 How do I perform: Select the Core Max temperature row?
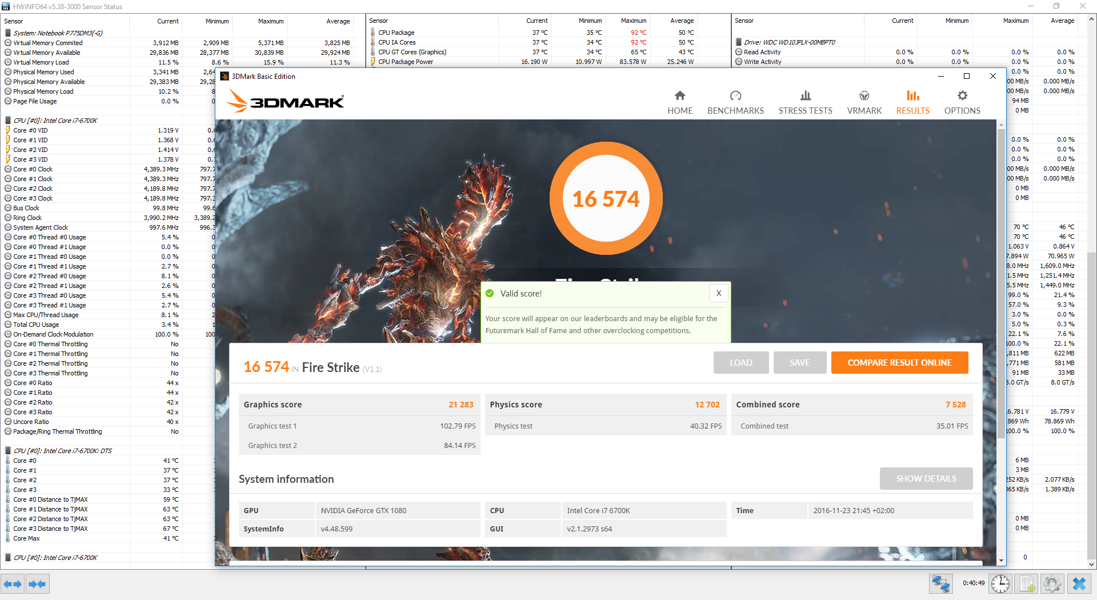point(109,538)
